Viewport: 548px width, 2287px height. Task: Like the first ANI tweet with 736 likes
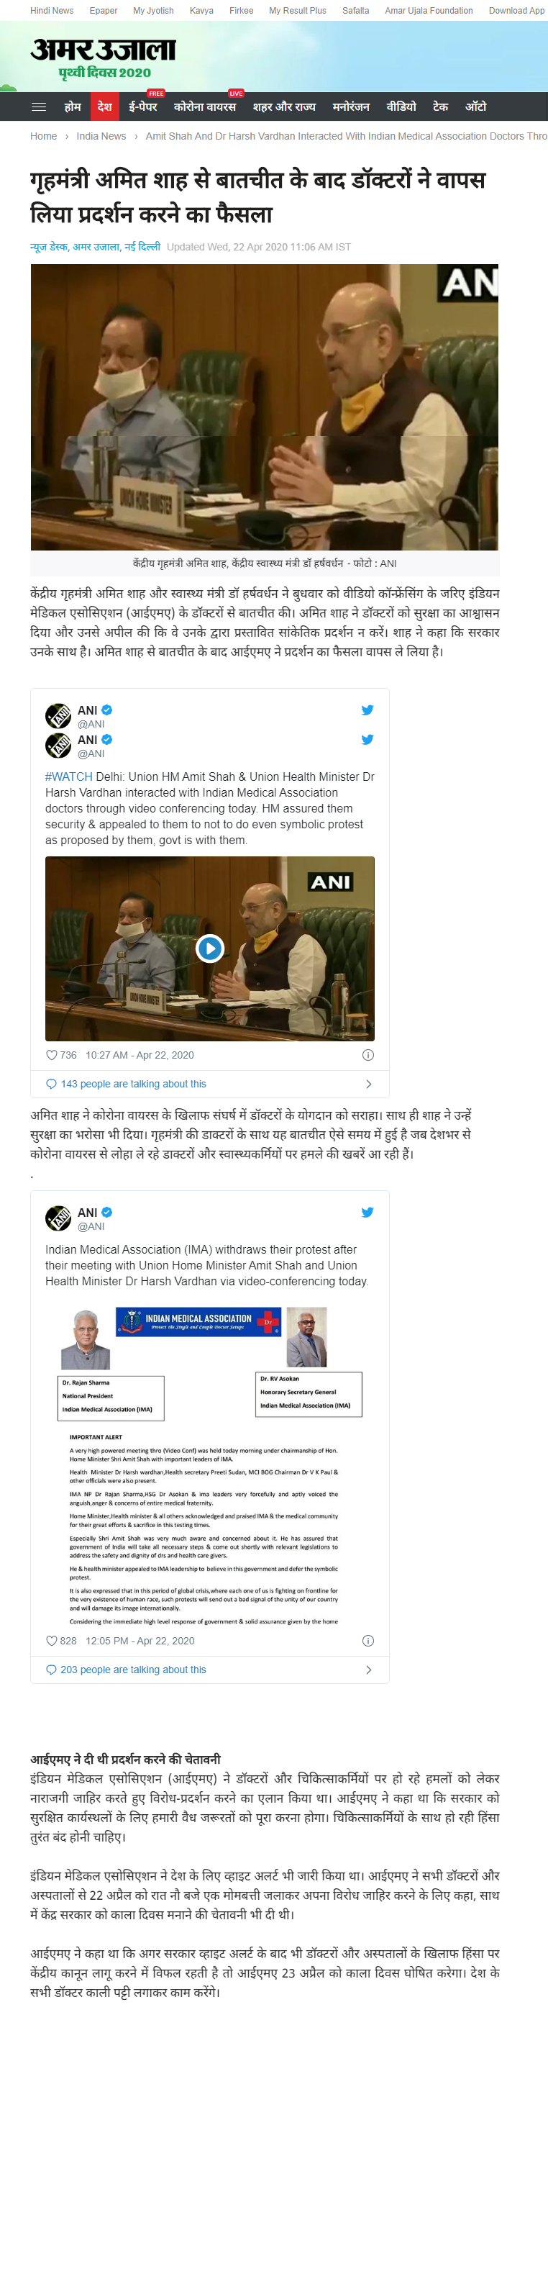pyautogui.click(x=52, y=1055)
